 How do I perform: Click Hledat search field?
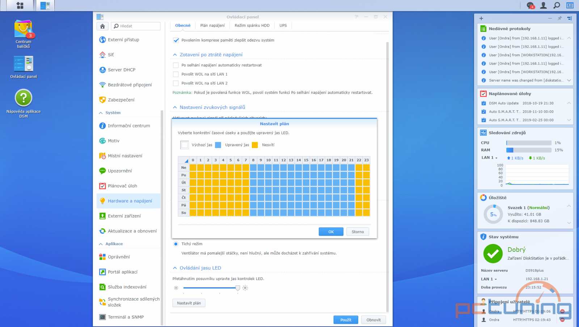(136, 26)
